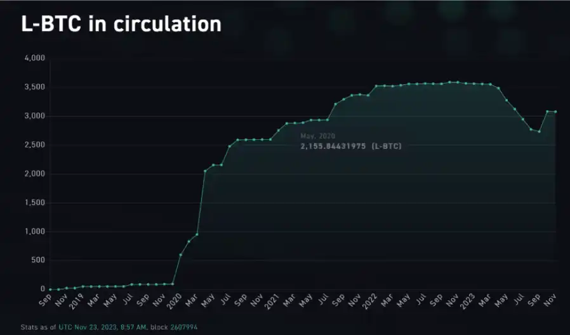This screenshot has width=570, height=335.
Task: Click the data point directly above the 2020 label
Action: [180, 255]
